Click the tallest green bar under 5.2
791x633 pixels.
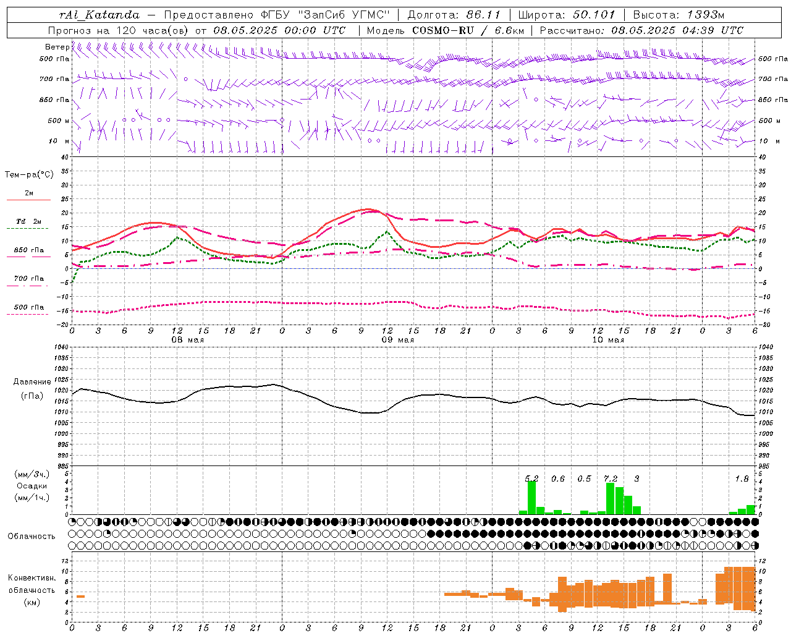531,498
